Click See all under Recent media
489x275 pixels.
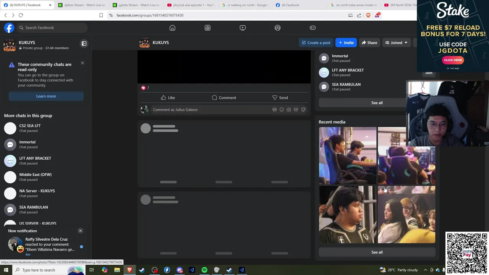[377, 252]
